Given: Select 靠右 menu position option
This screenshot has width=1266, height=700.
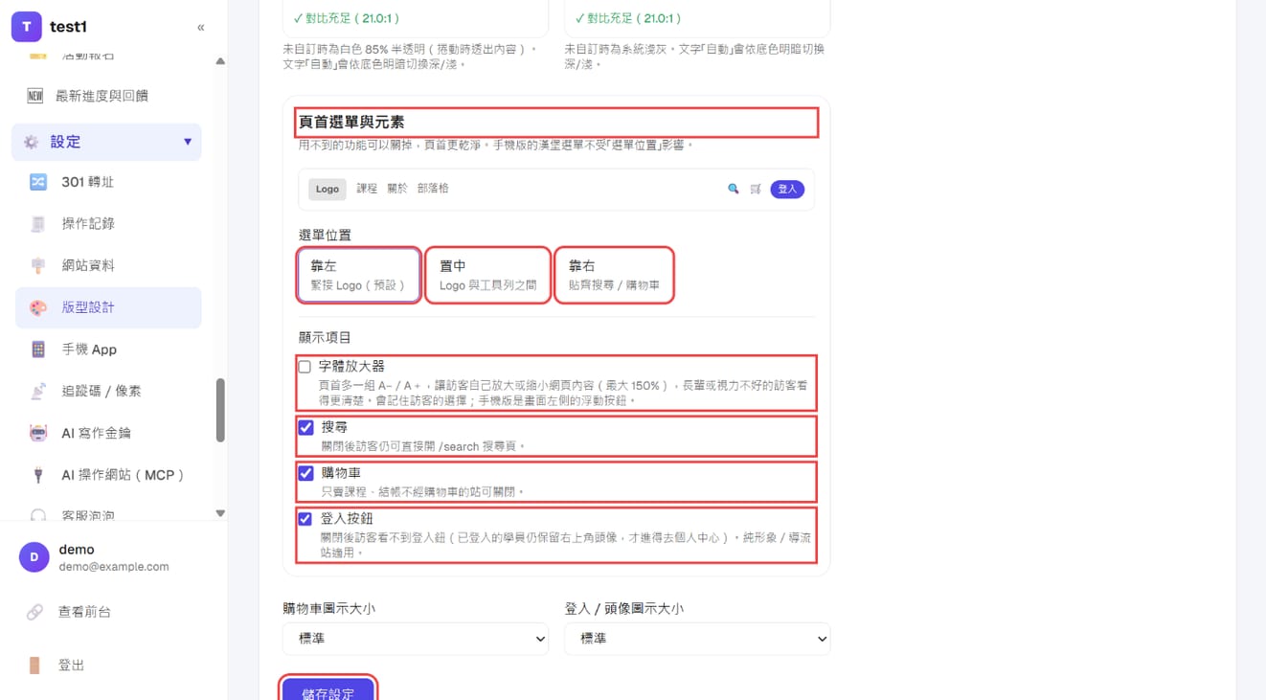Looking at the screenshot, I should pos(614,276).
